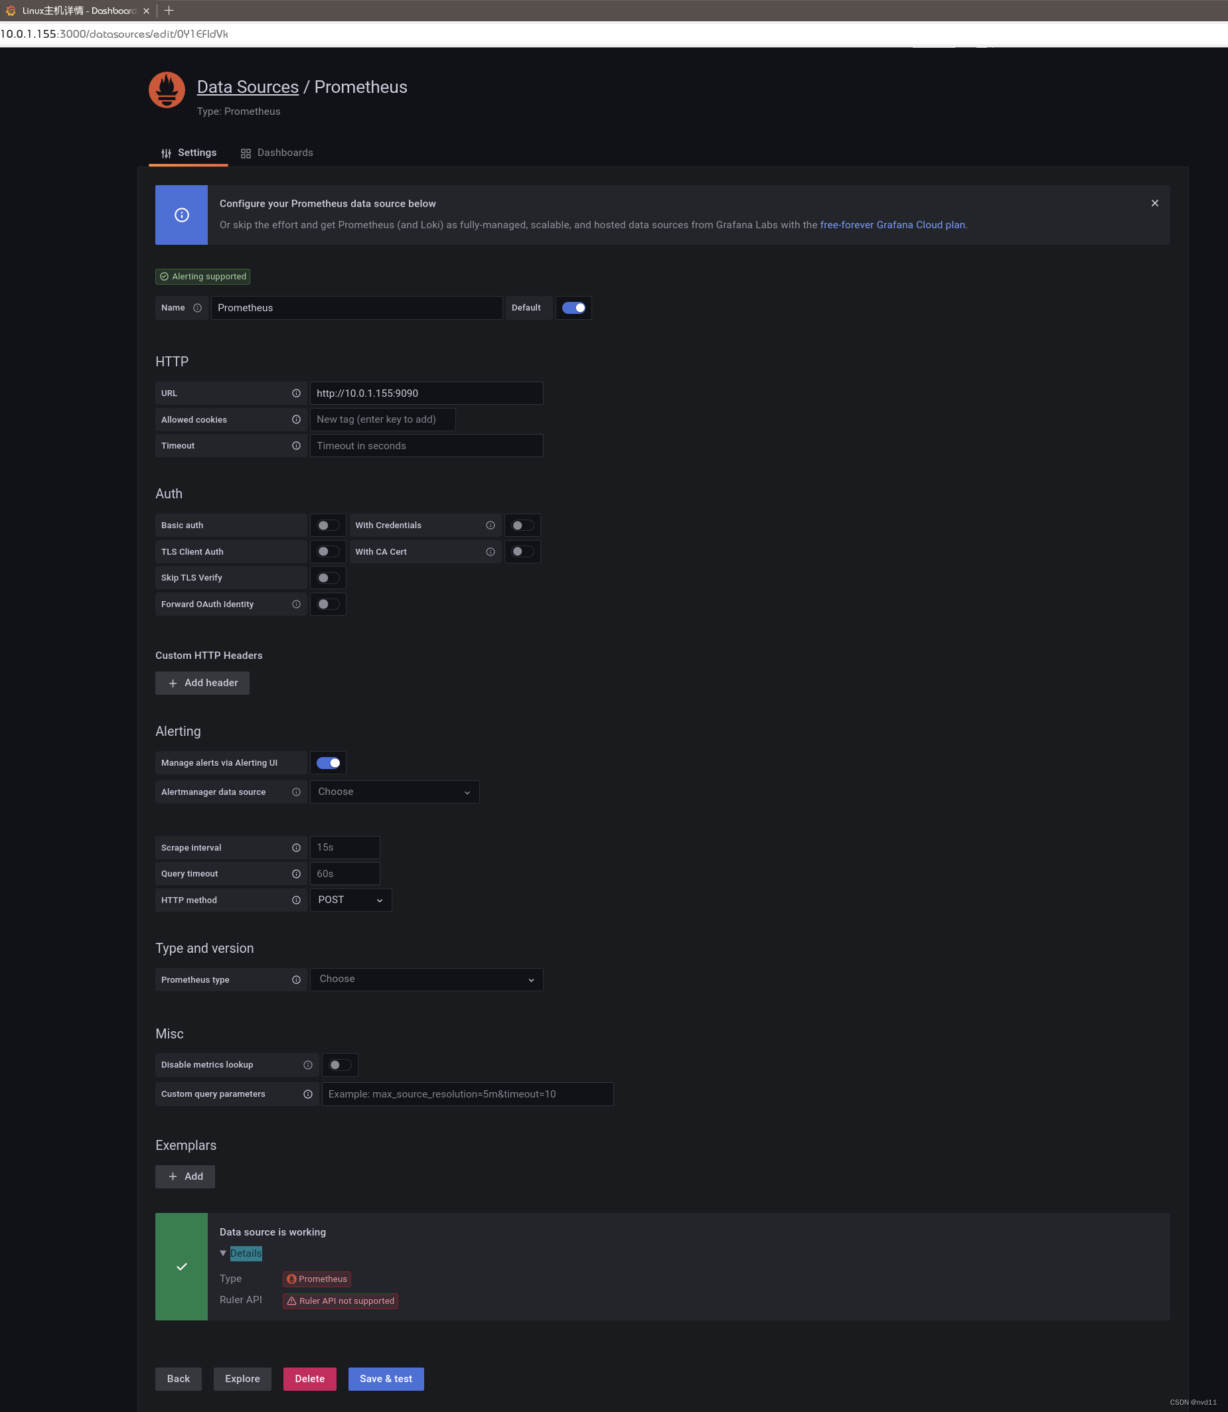Image resolution: width=1228 pixels, height=1412 pixels.
Task: Open free-forever Grafana Cloud plan link
Action: pyautogui.click(x=892, y=225)
